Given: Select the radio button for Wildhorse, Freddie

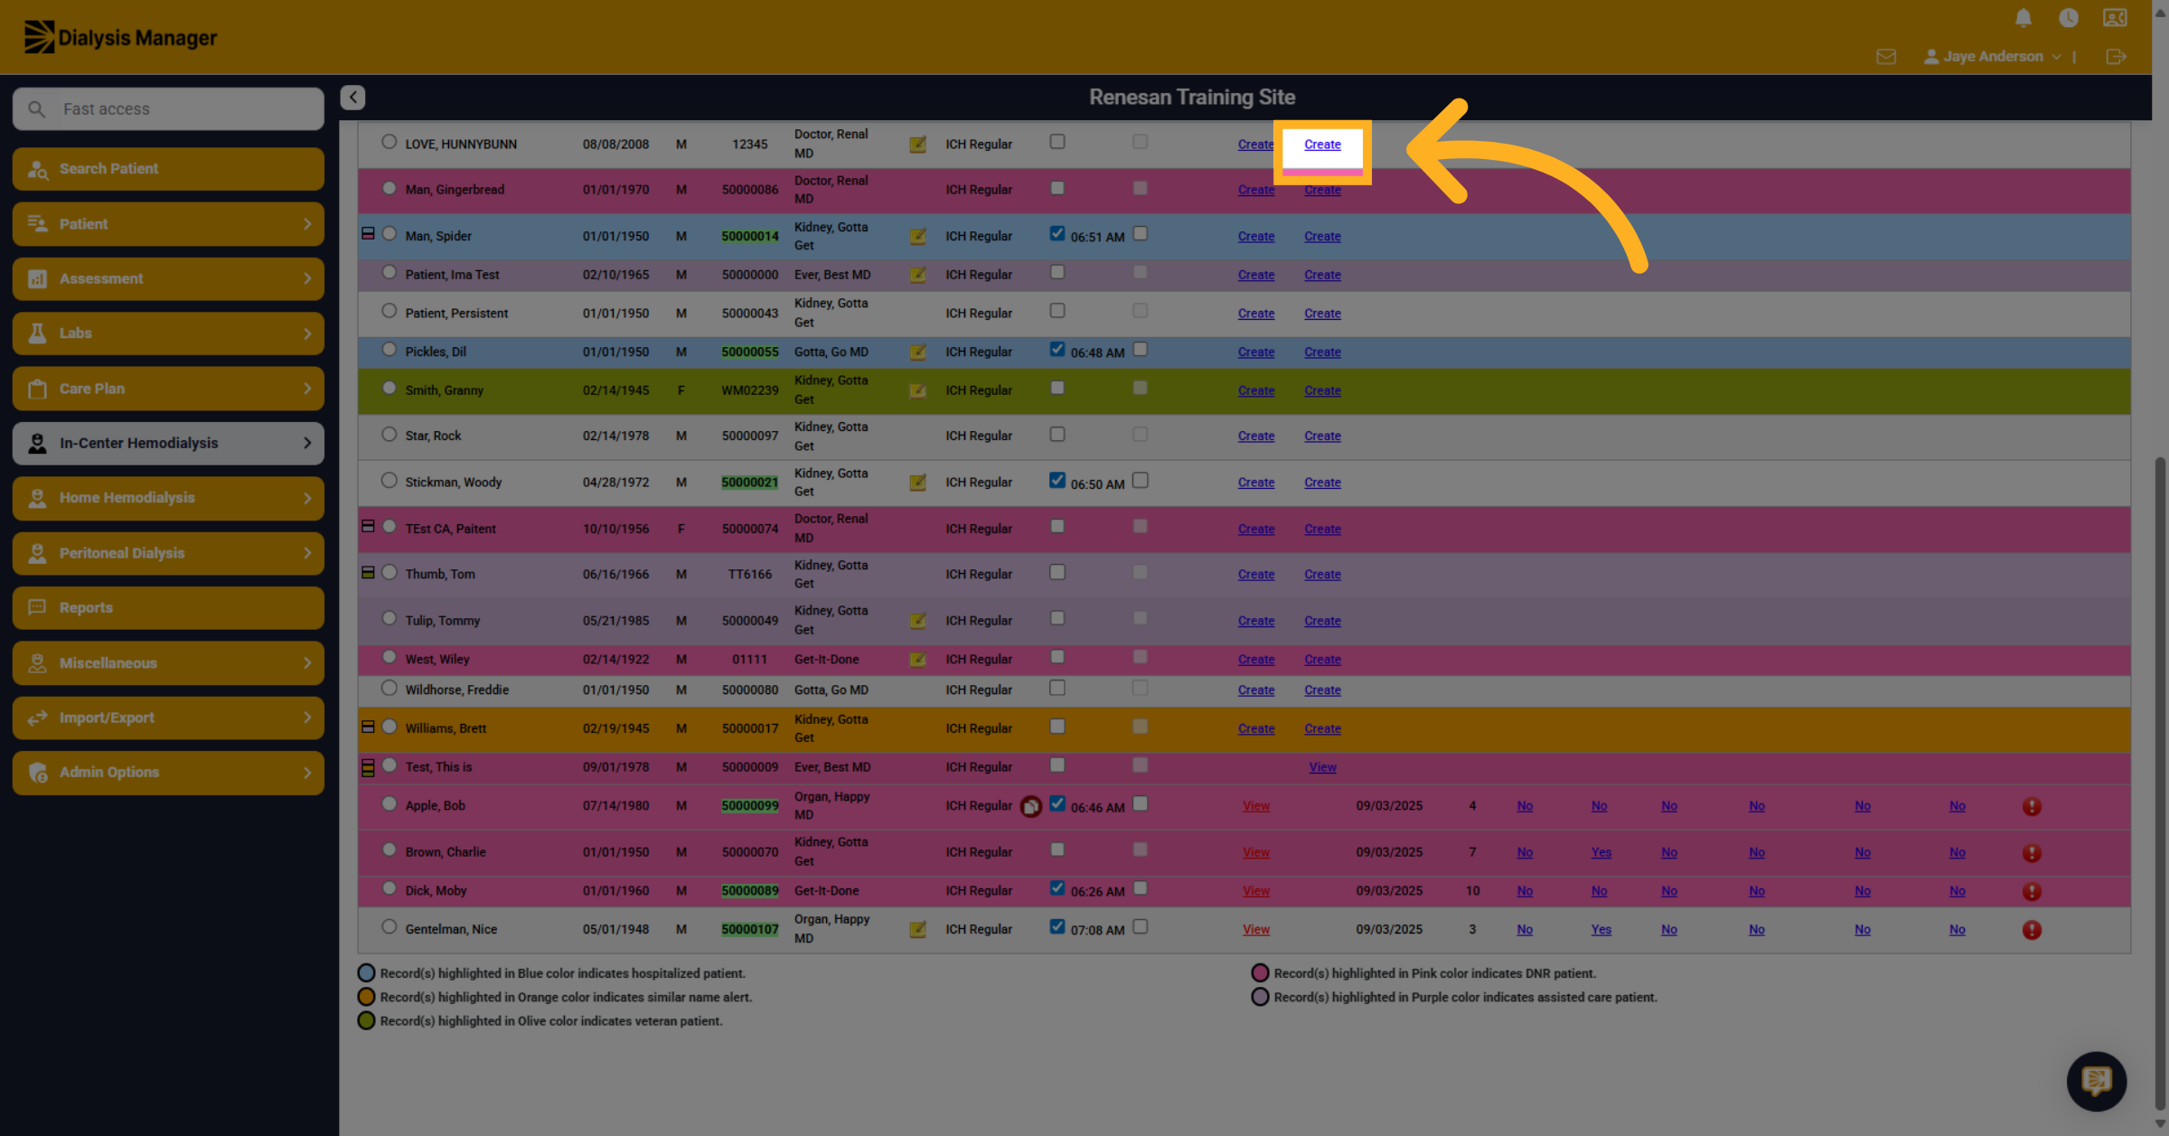Looking at the screenshot, I should click(389, 688).
